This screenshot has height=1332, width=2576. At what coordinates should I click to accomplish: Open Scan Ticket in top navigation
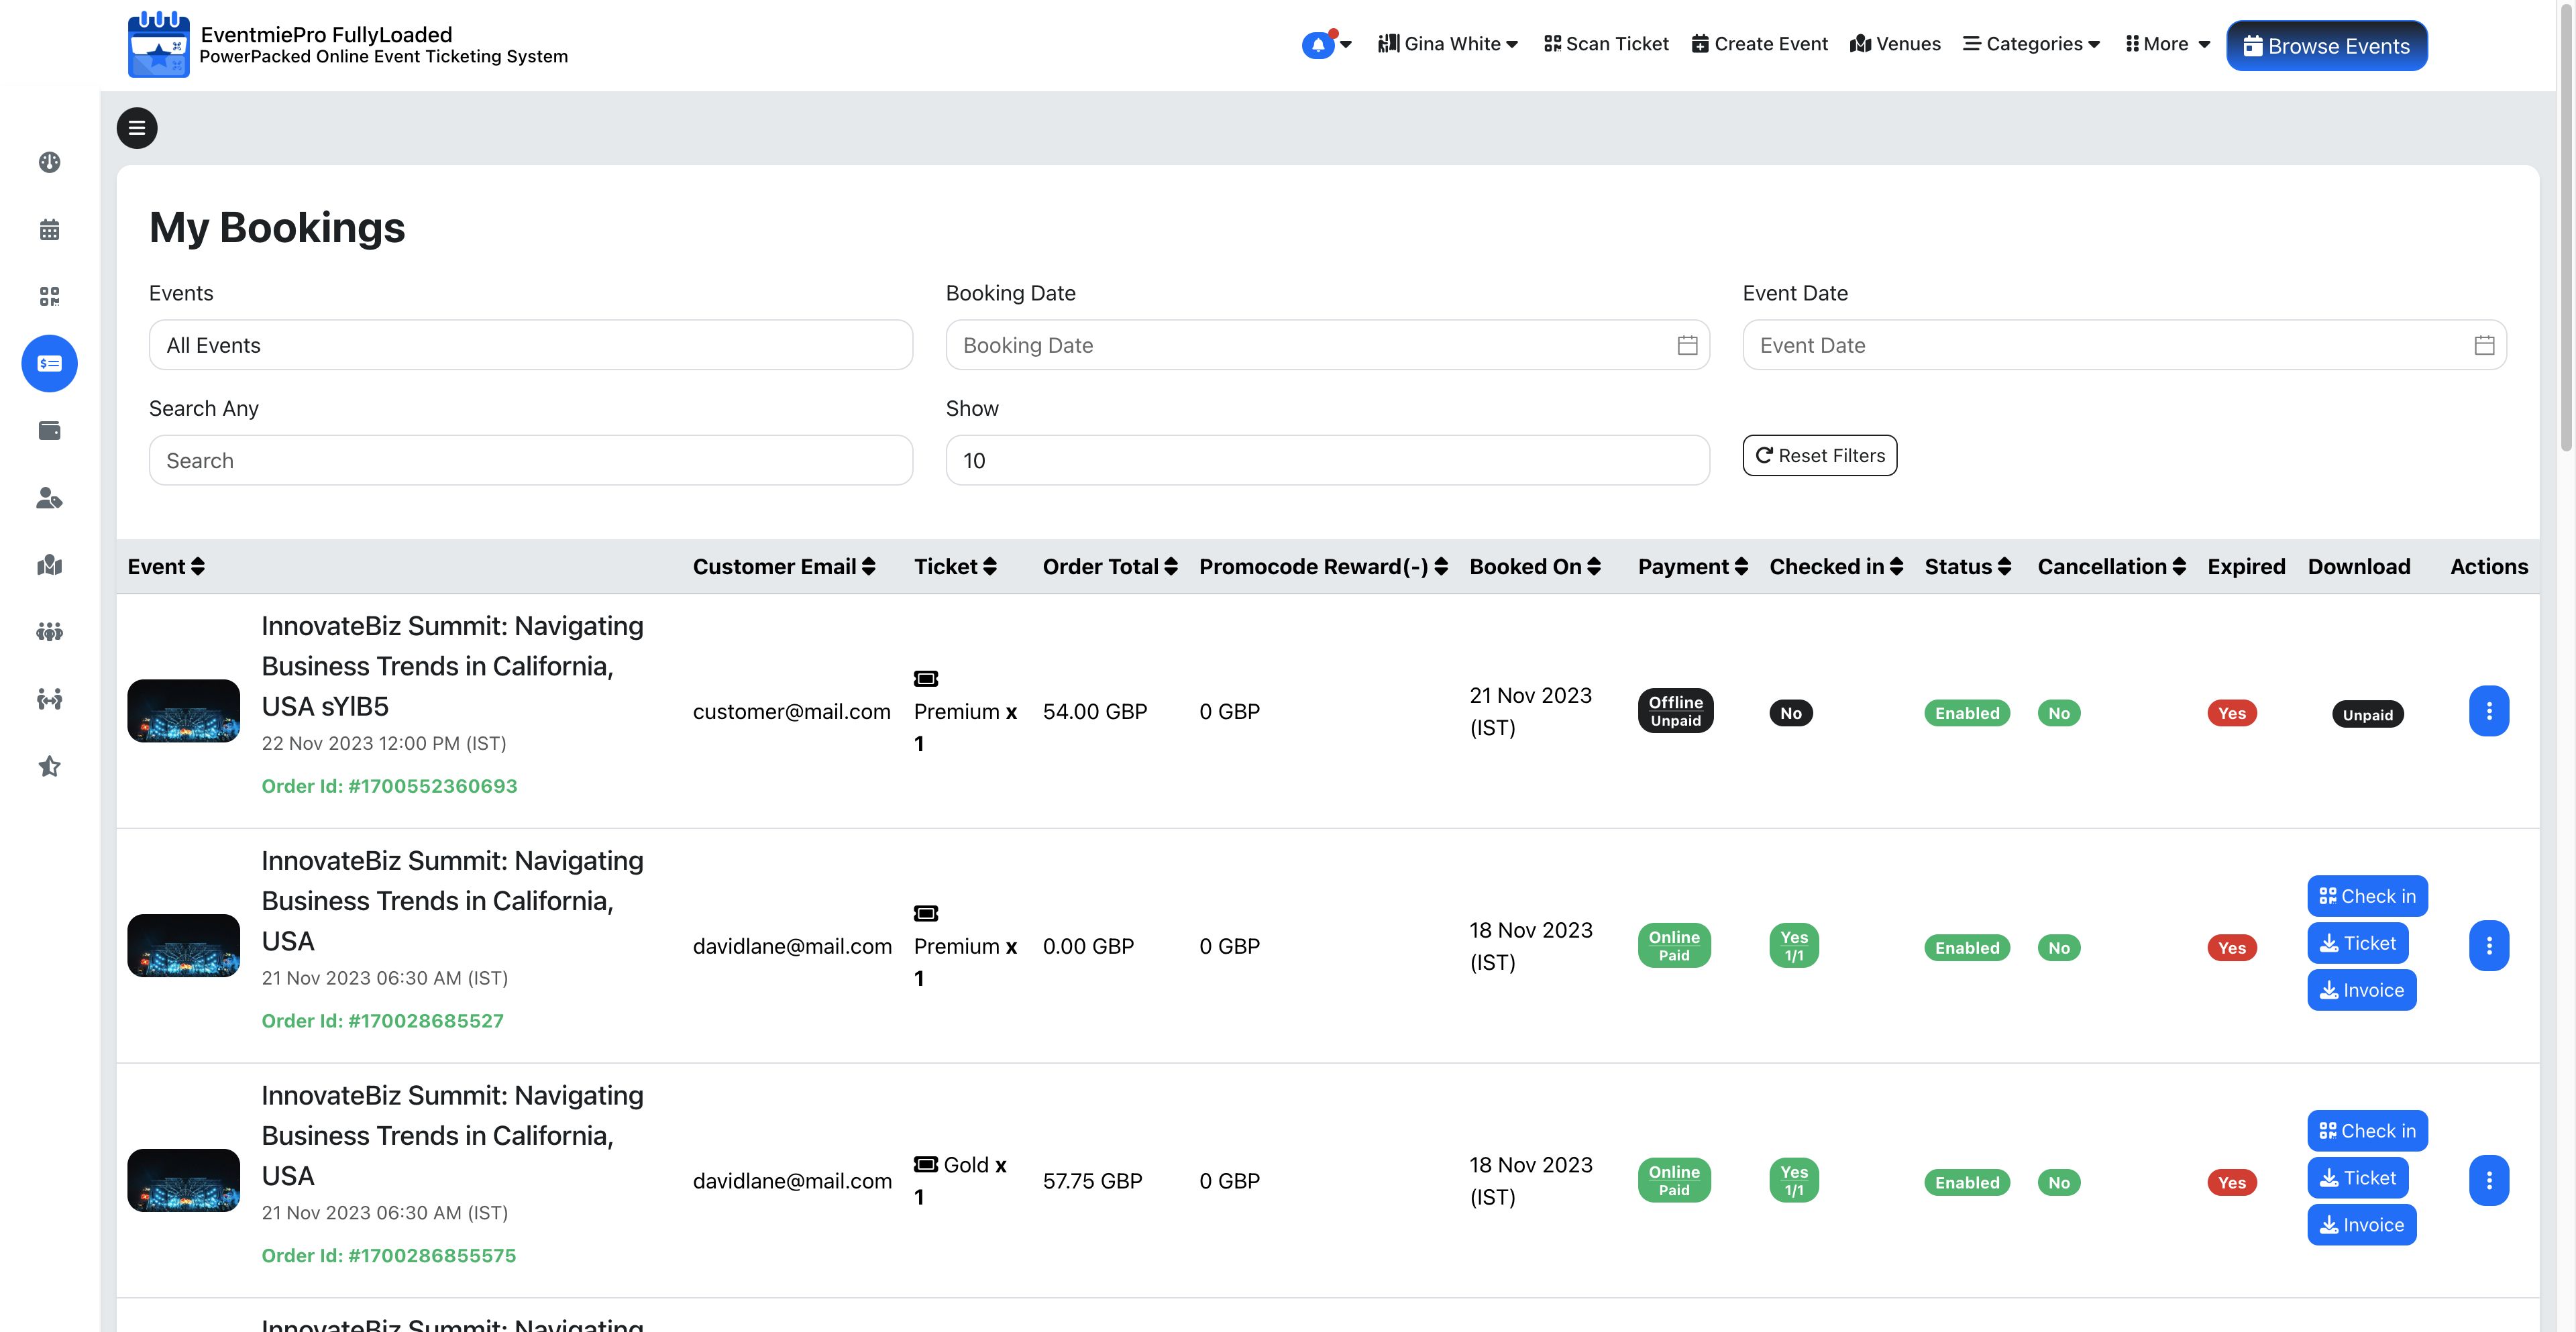pyautogui.click(x=1606, y=44)
